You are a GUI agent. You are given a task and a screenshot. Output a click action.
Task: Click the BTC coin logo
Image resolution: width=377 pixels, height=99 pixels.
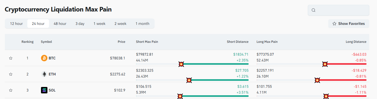pyautogui.click(x=44, y=58)
